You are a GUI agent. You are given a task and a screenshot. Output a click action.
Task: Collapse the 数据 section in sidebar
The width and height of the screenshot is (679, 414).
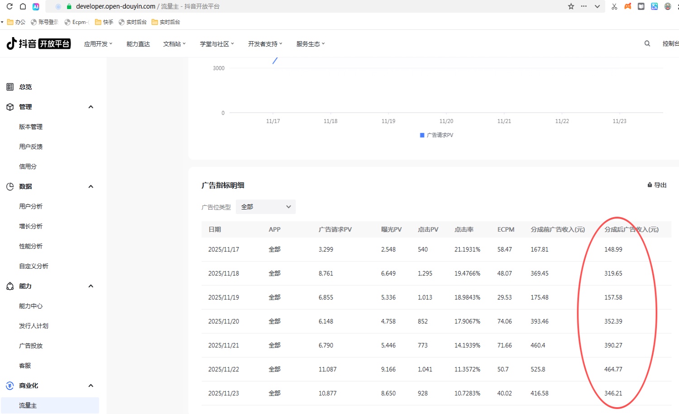[x=91, y=186]
